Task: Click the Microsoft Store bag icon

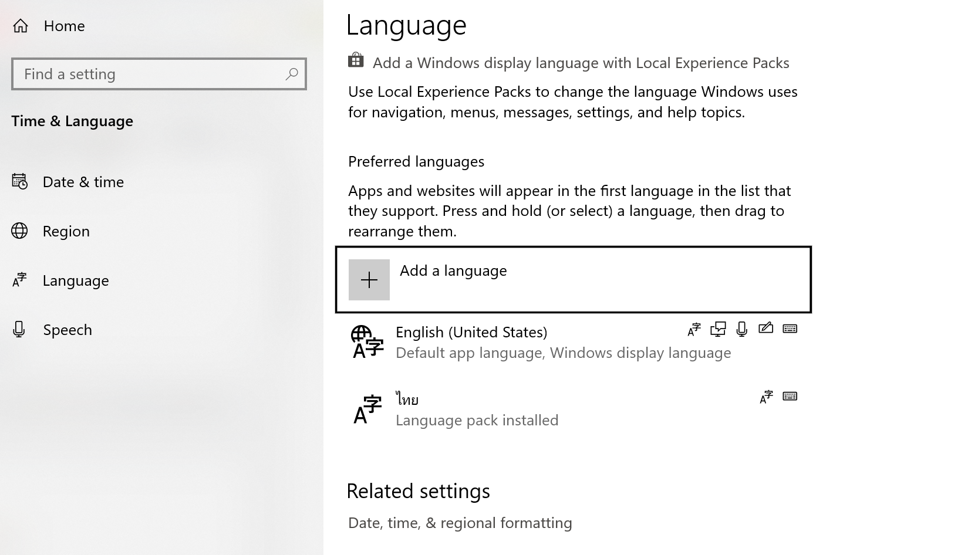Action: tap(356, 60)
